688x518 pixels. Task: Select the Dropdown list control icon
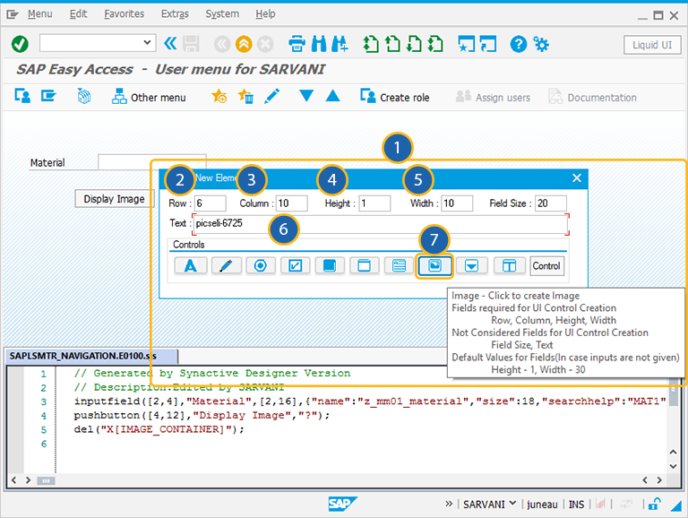472,265
